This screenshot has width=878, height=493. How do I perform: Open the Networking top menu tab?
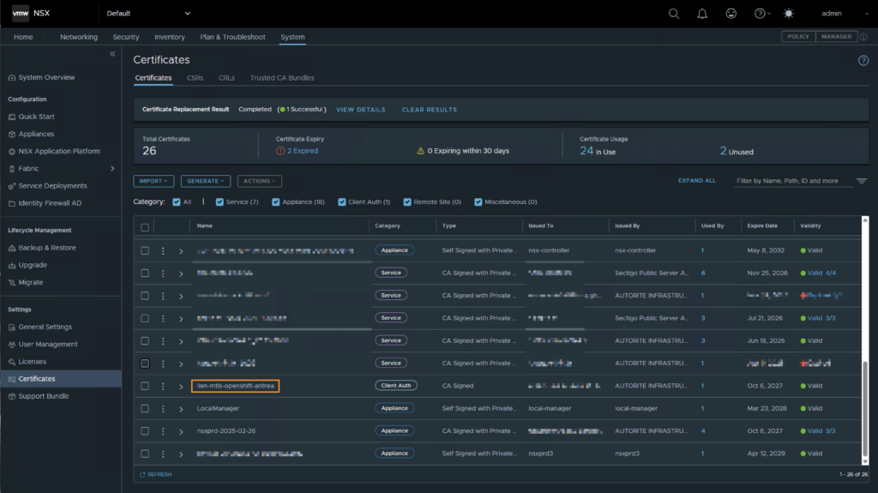tap(79, 38)
